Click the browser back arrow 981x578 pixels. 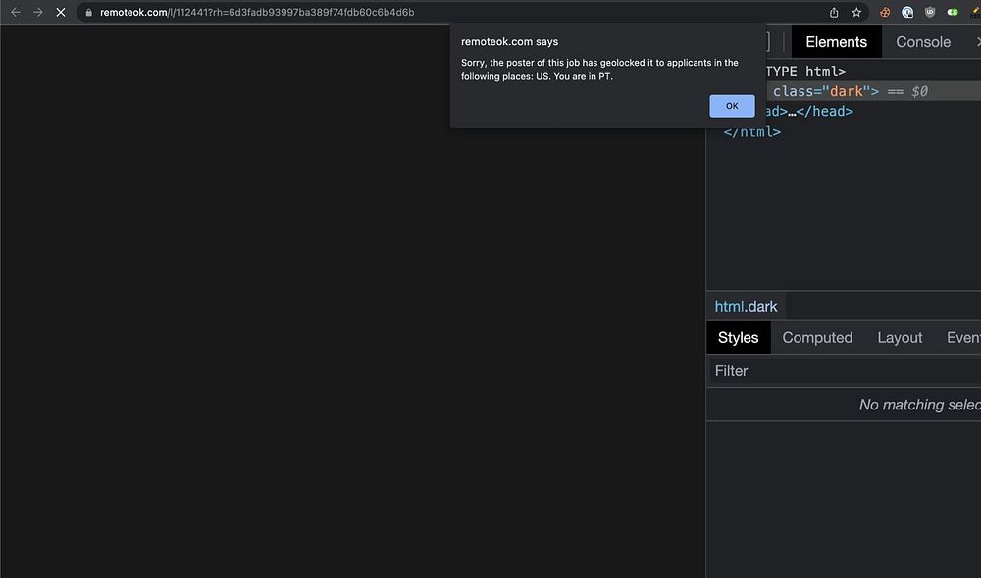click(16, 12)
